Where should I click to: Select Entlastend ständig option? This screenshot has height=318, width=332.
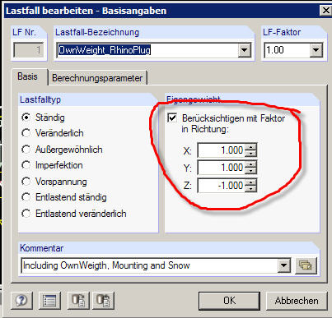pyautogui.click(x=26, y=197)
